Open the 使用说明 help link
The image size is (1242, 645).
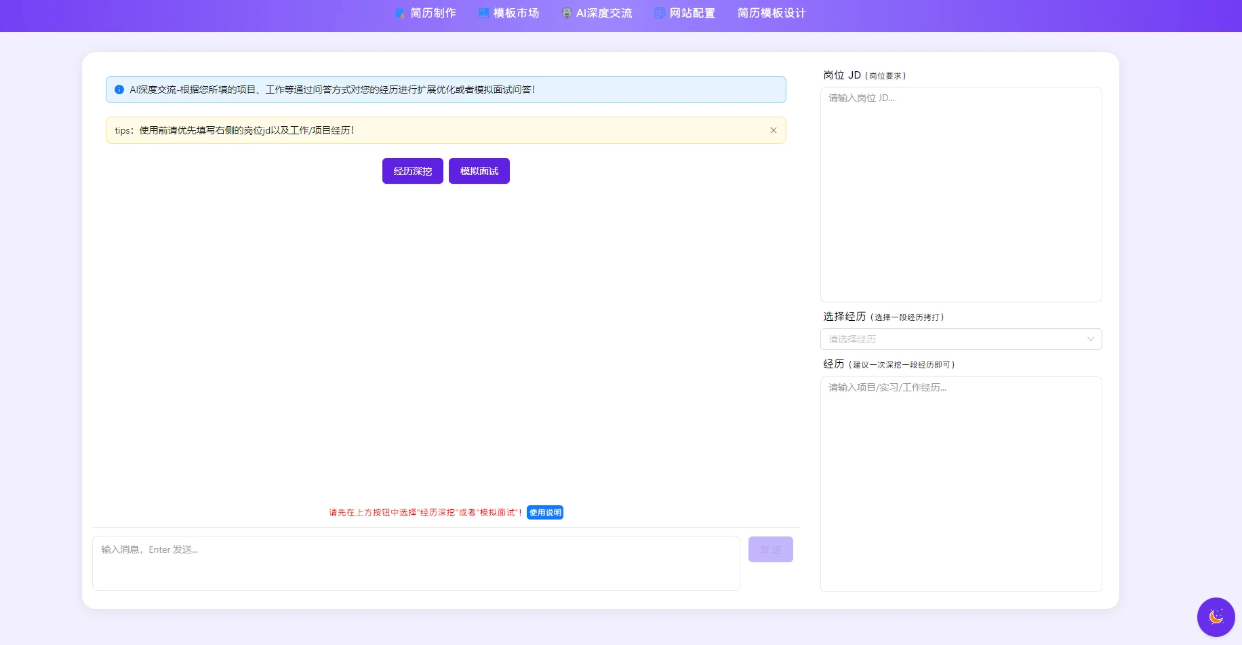tap(544, 513)
